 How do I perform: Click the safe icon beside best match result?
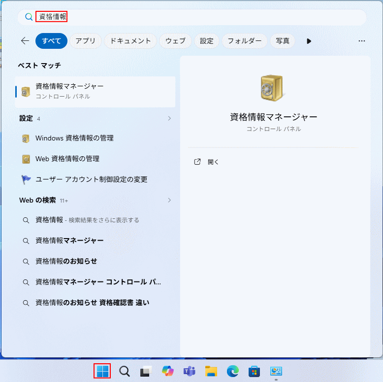(26, 92)
